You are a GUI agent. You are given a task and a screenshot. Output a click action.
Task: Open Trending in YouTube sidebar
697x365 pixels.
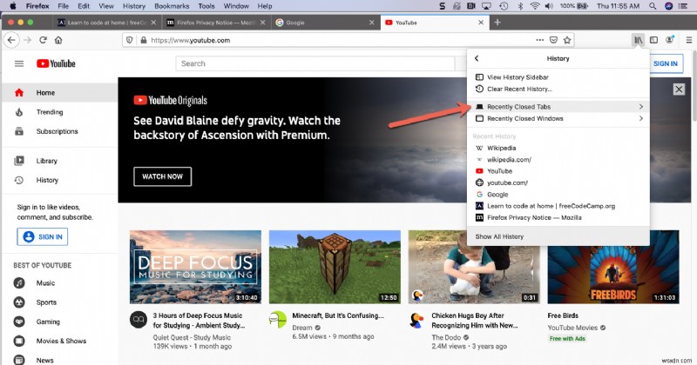pos(60,112)
